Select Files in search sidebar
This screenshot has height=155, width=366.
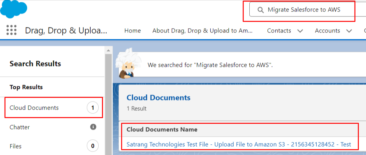coord(15,146)
